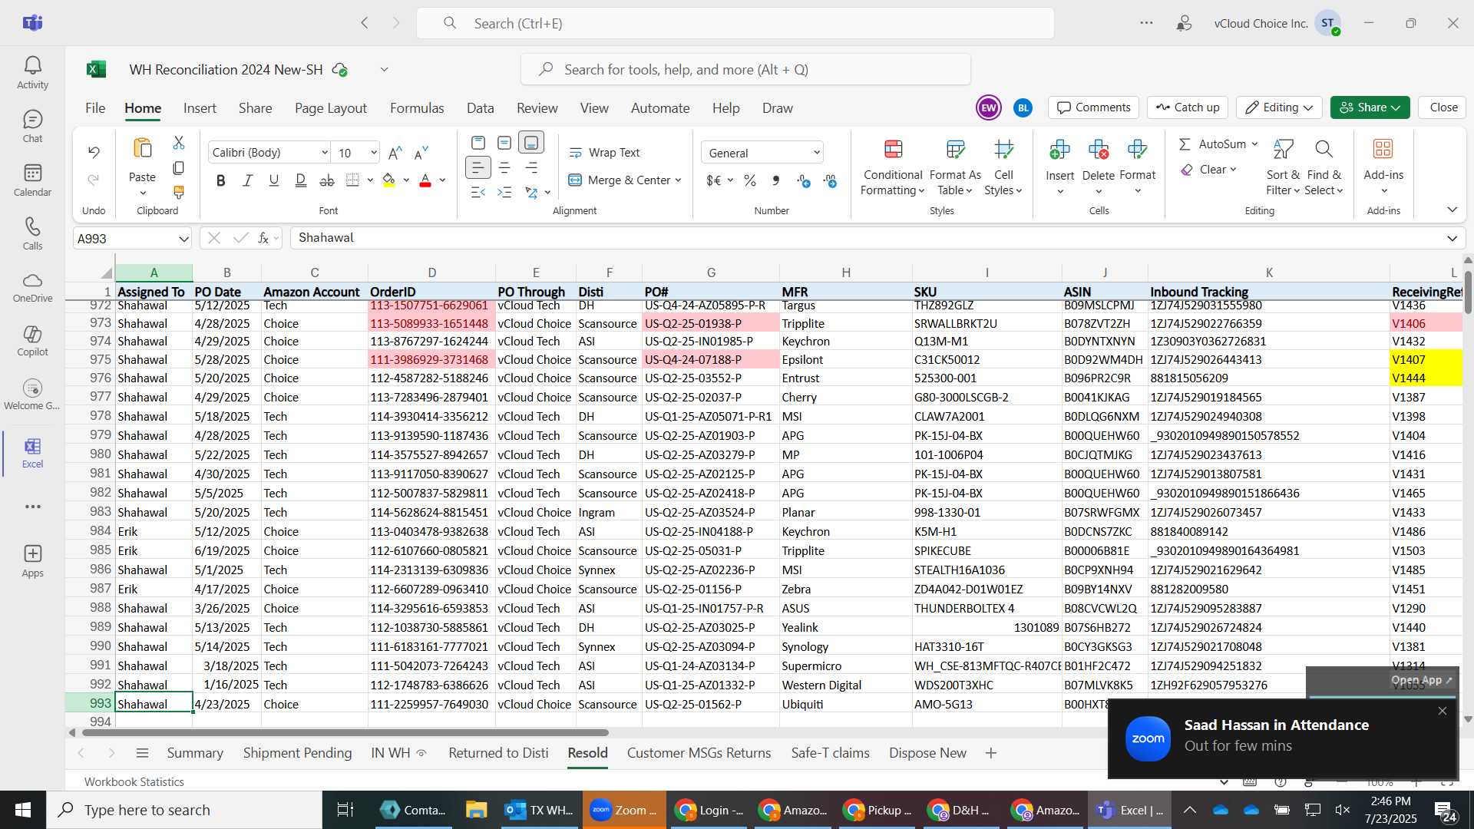1474x829 pixels.
Task: Click the percent style icon
Action: (750, 180)
